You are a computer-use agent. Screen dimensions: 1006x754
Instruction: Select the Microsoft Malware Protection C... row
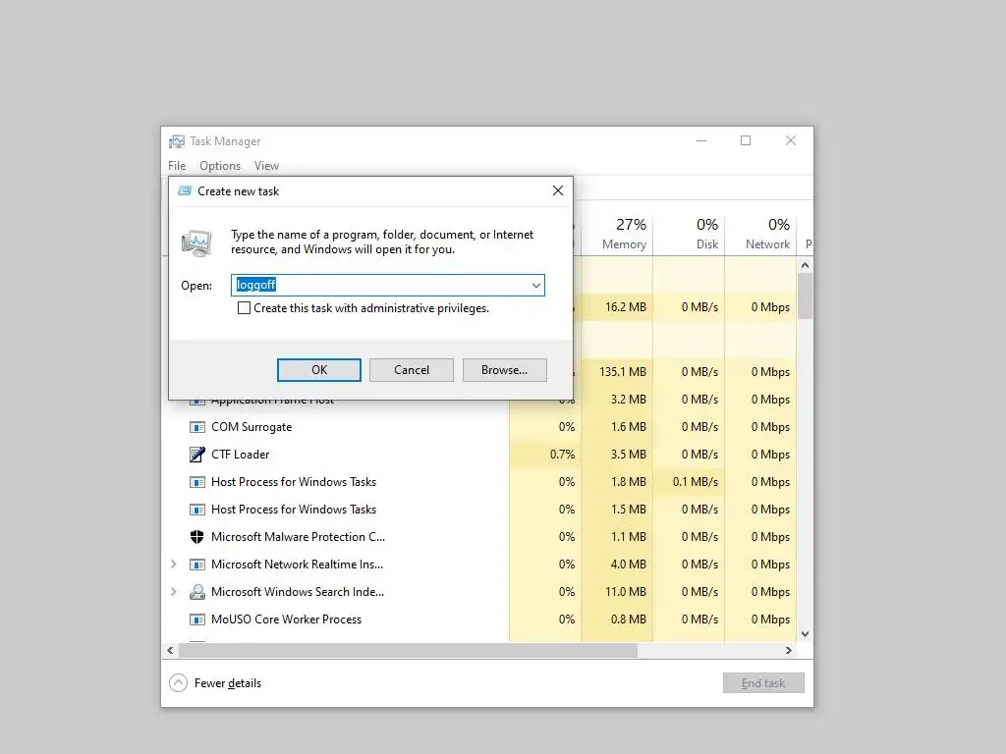point(479,537)
